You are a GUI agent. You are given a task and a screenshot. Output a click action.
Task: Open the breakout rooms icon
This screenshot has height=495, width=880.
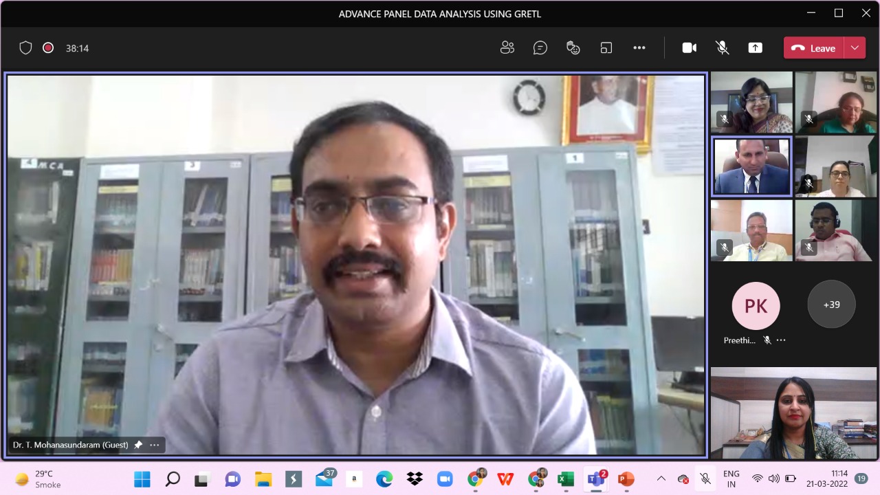tap(606, 47)
